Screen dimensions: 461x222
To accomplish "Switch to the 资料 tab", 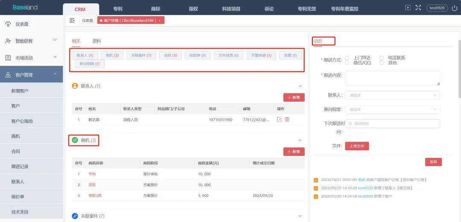I will pos(96,41).
